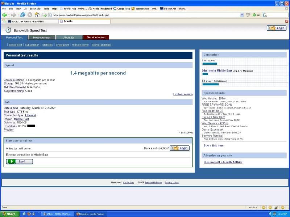
Task: Open the Firefox Help bookmark
Action: coord(73,9)
